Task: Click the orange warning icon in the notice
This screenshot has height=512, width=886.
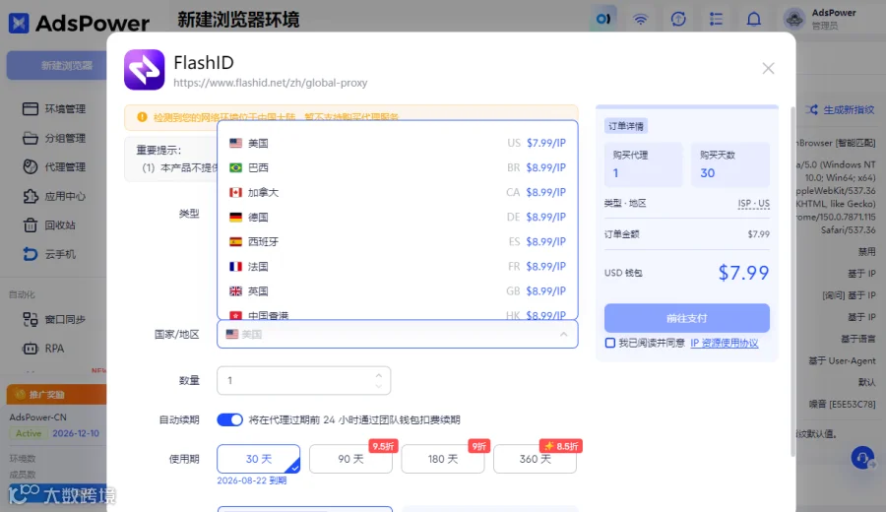Action: [x=142, y=117]
